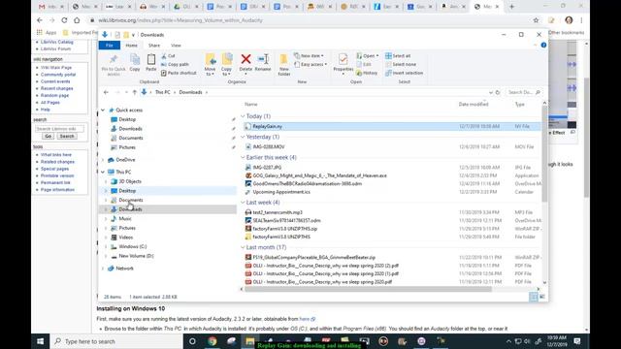Switch to large icons view in status bar
Screen dimensions: 621x349
pyautogui.click(x=542, y=297)
